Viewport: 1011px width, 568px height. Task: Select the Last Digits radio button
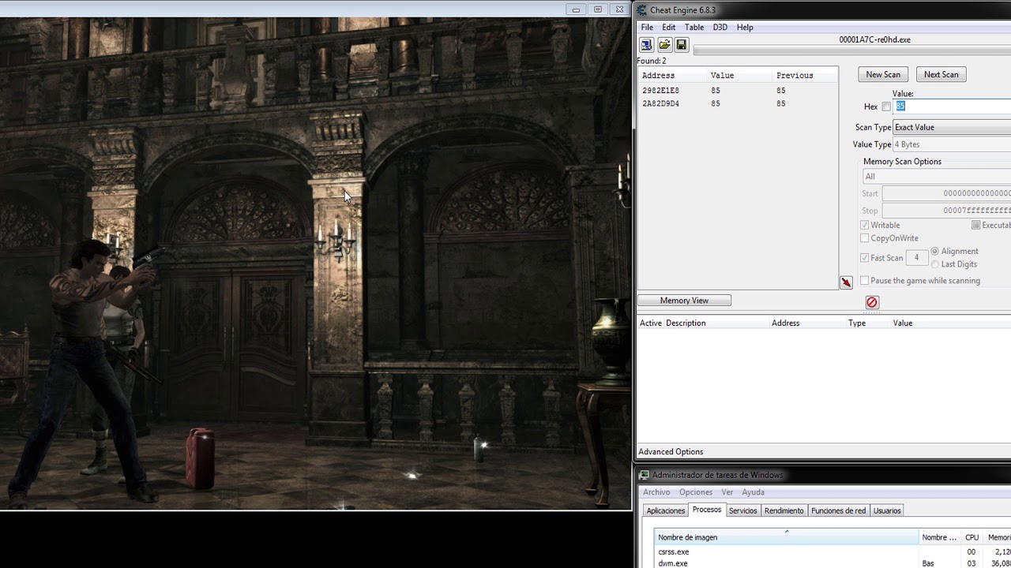(935, 264)
